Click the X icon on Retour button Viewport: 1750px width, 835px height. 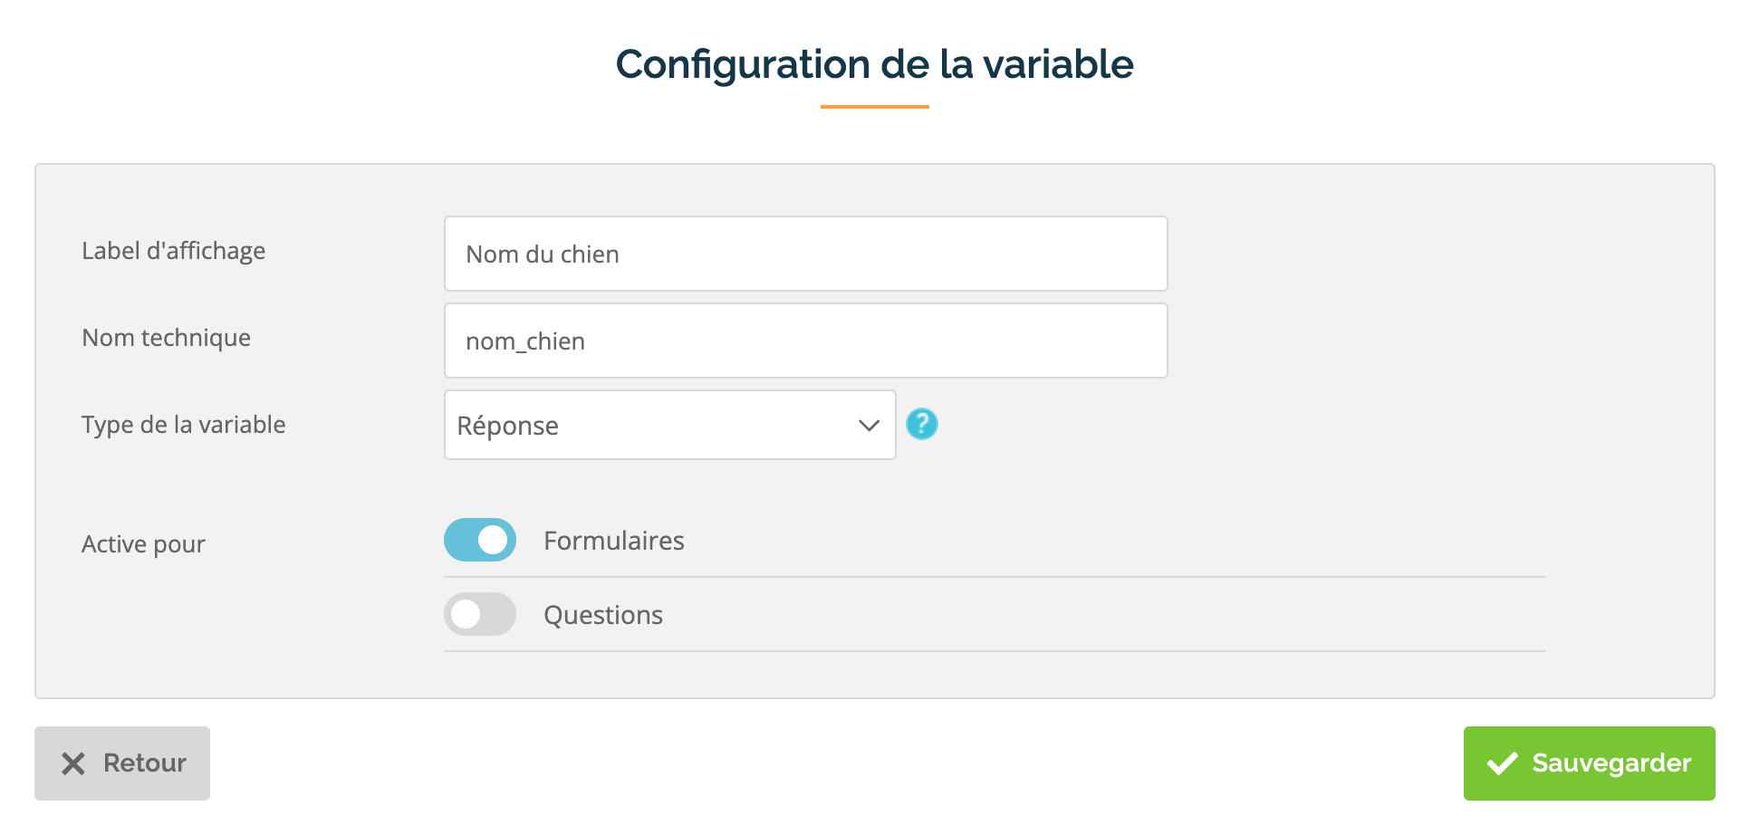click(73, 763)
